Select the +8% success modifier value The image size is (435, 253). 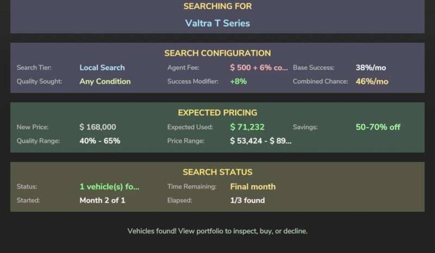pyautogui.click(x=239, y=81)
